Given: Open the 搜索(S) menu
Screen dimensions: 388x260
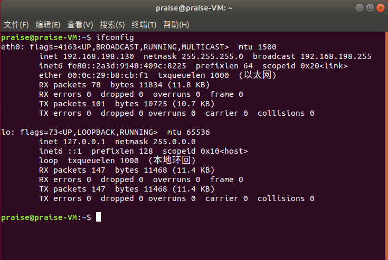Looking at the screenshot, I should [x=112, y=25].
